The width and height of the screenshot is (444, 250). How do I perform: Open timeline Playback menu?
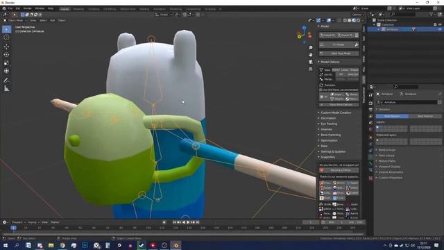click(x=18, y=222)
